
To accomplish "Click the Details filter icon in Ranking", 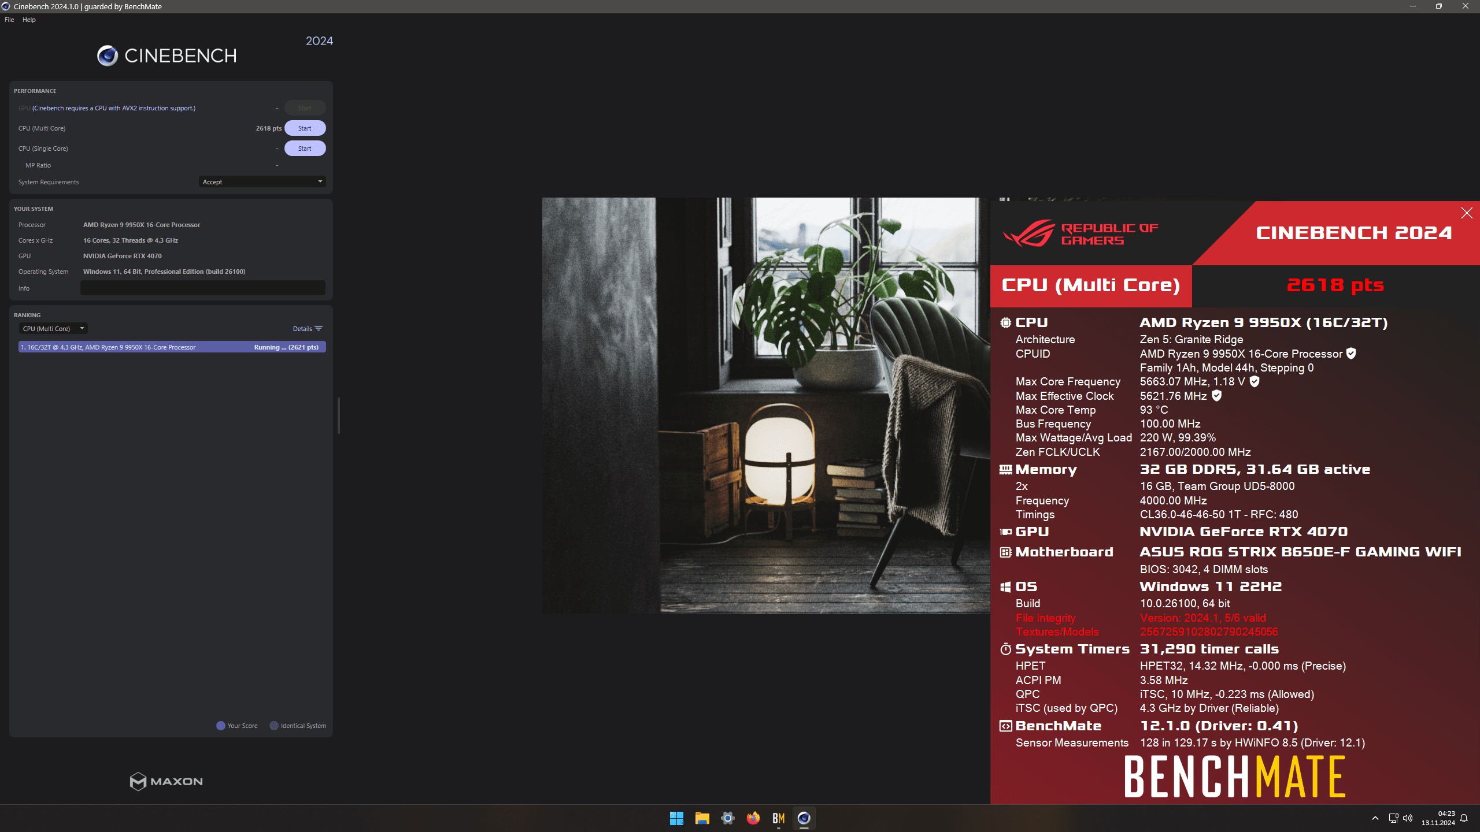I will [318, 329].
